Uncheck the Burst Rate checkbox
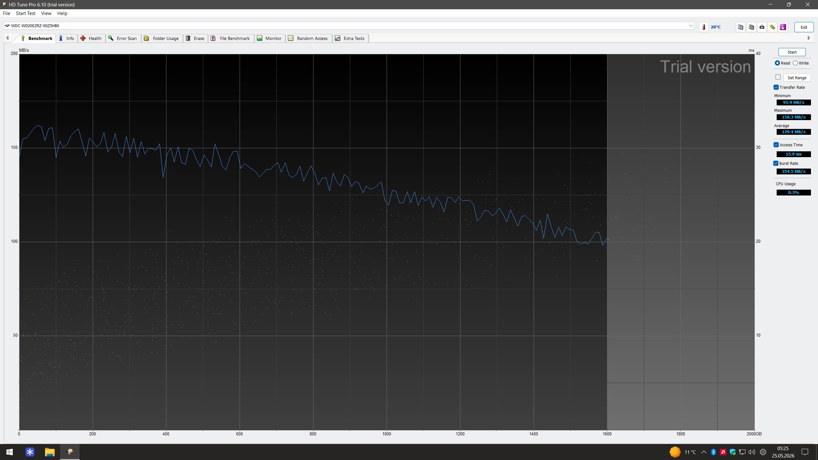 [776, 163]
